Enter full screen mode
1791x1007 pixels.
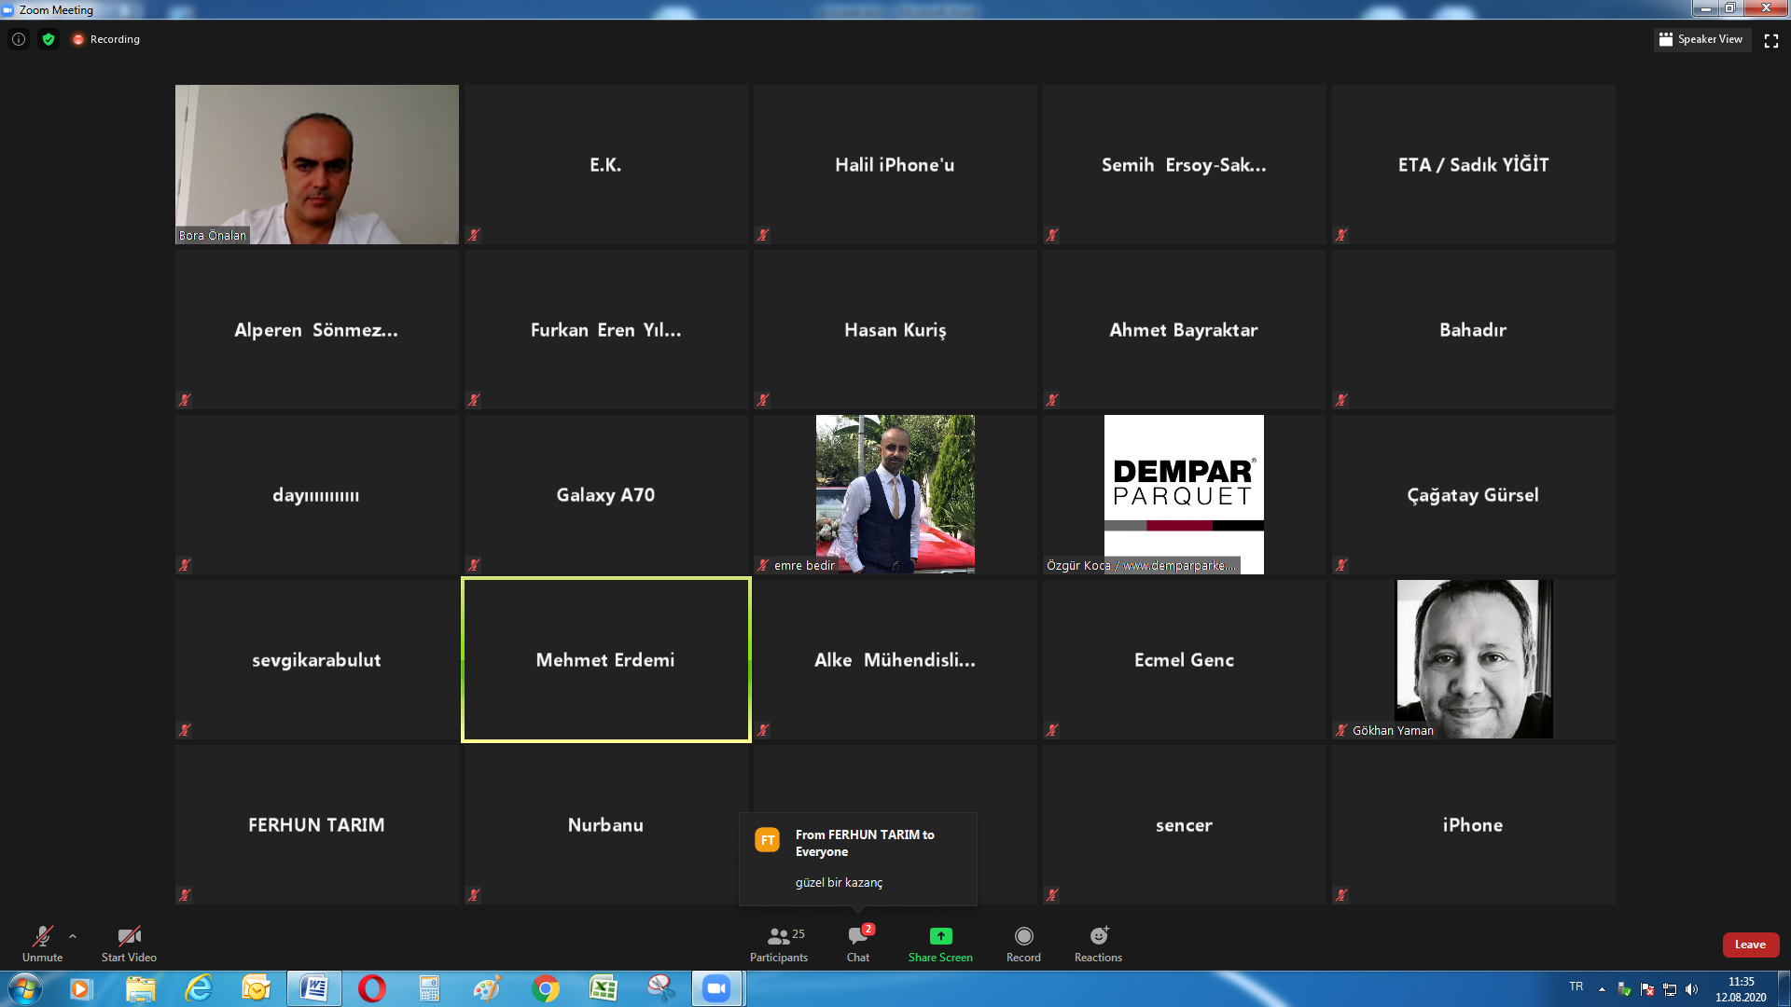coord(1771,40)
